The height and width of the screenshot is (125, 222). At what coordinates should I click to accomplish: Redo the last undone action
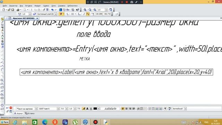[56, 10]
